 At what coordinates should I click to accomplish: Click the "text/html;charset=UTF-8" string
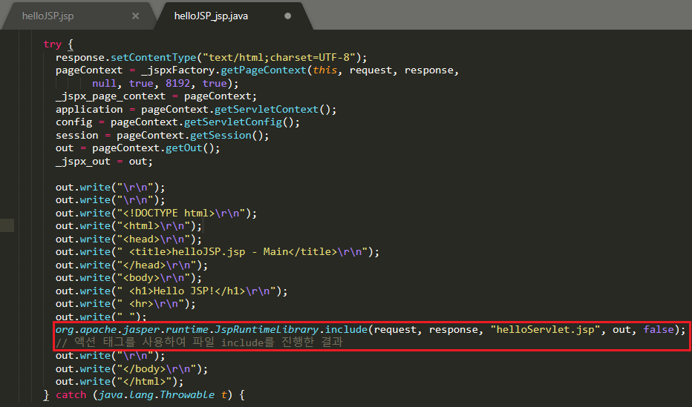[279, 57]
